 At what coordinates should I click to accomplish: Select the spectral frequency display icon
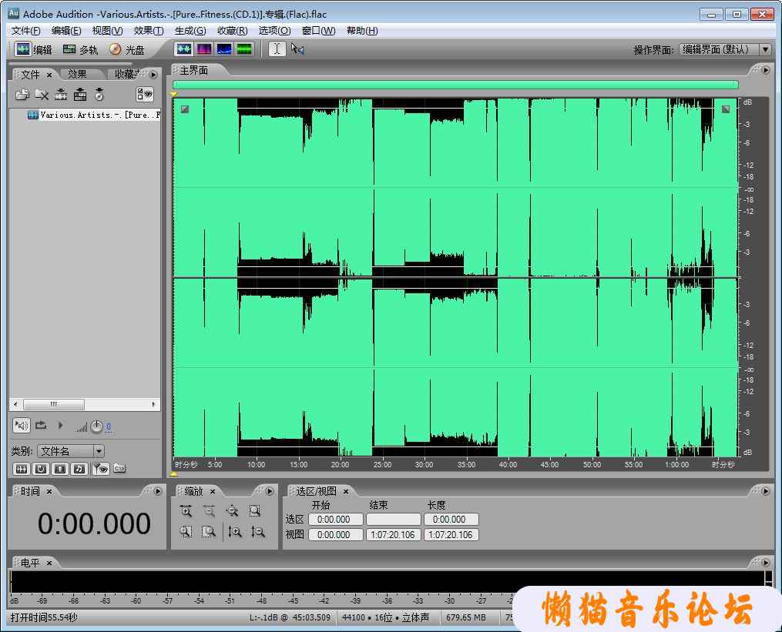point(204,48)
